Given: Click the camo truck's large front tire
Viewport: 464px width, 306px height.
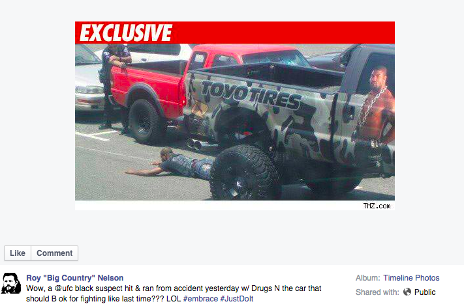Looking at the screenshot, I should [244, 173].
